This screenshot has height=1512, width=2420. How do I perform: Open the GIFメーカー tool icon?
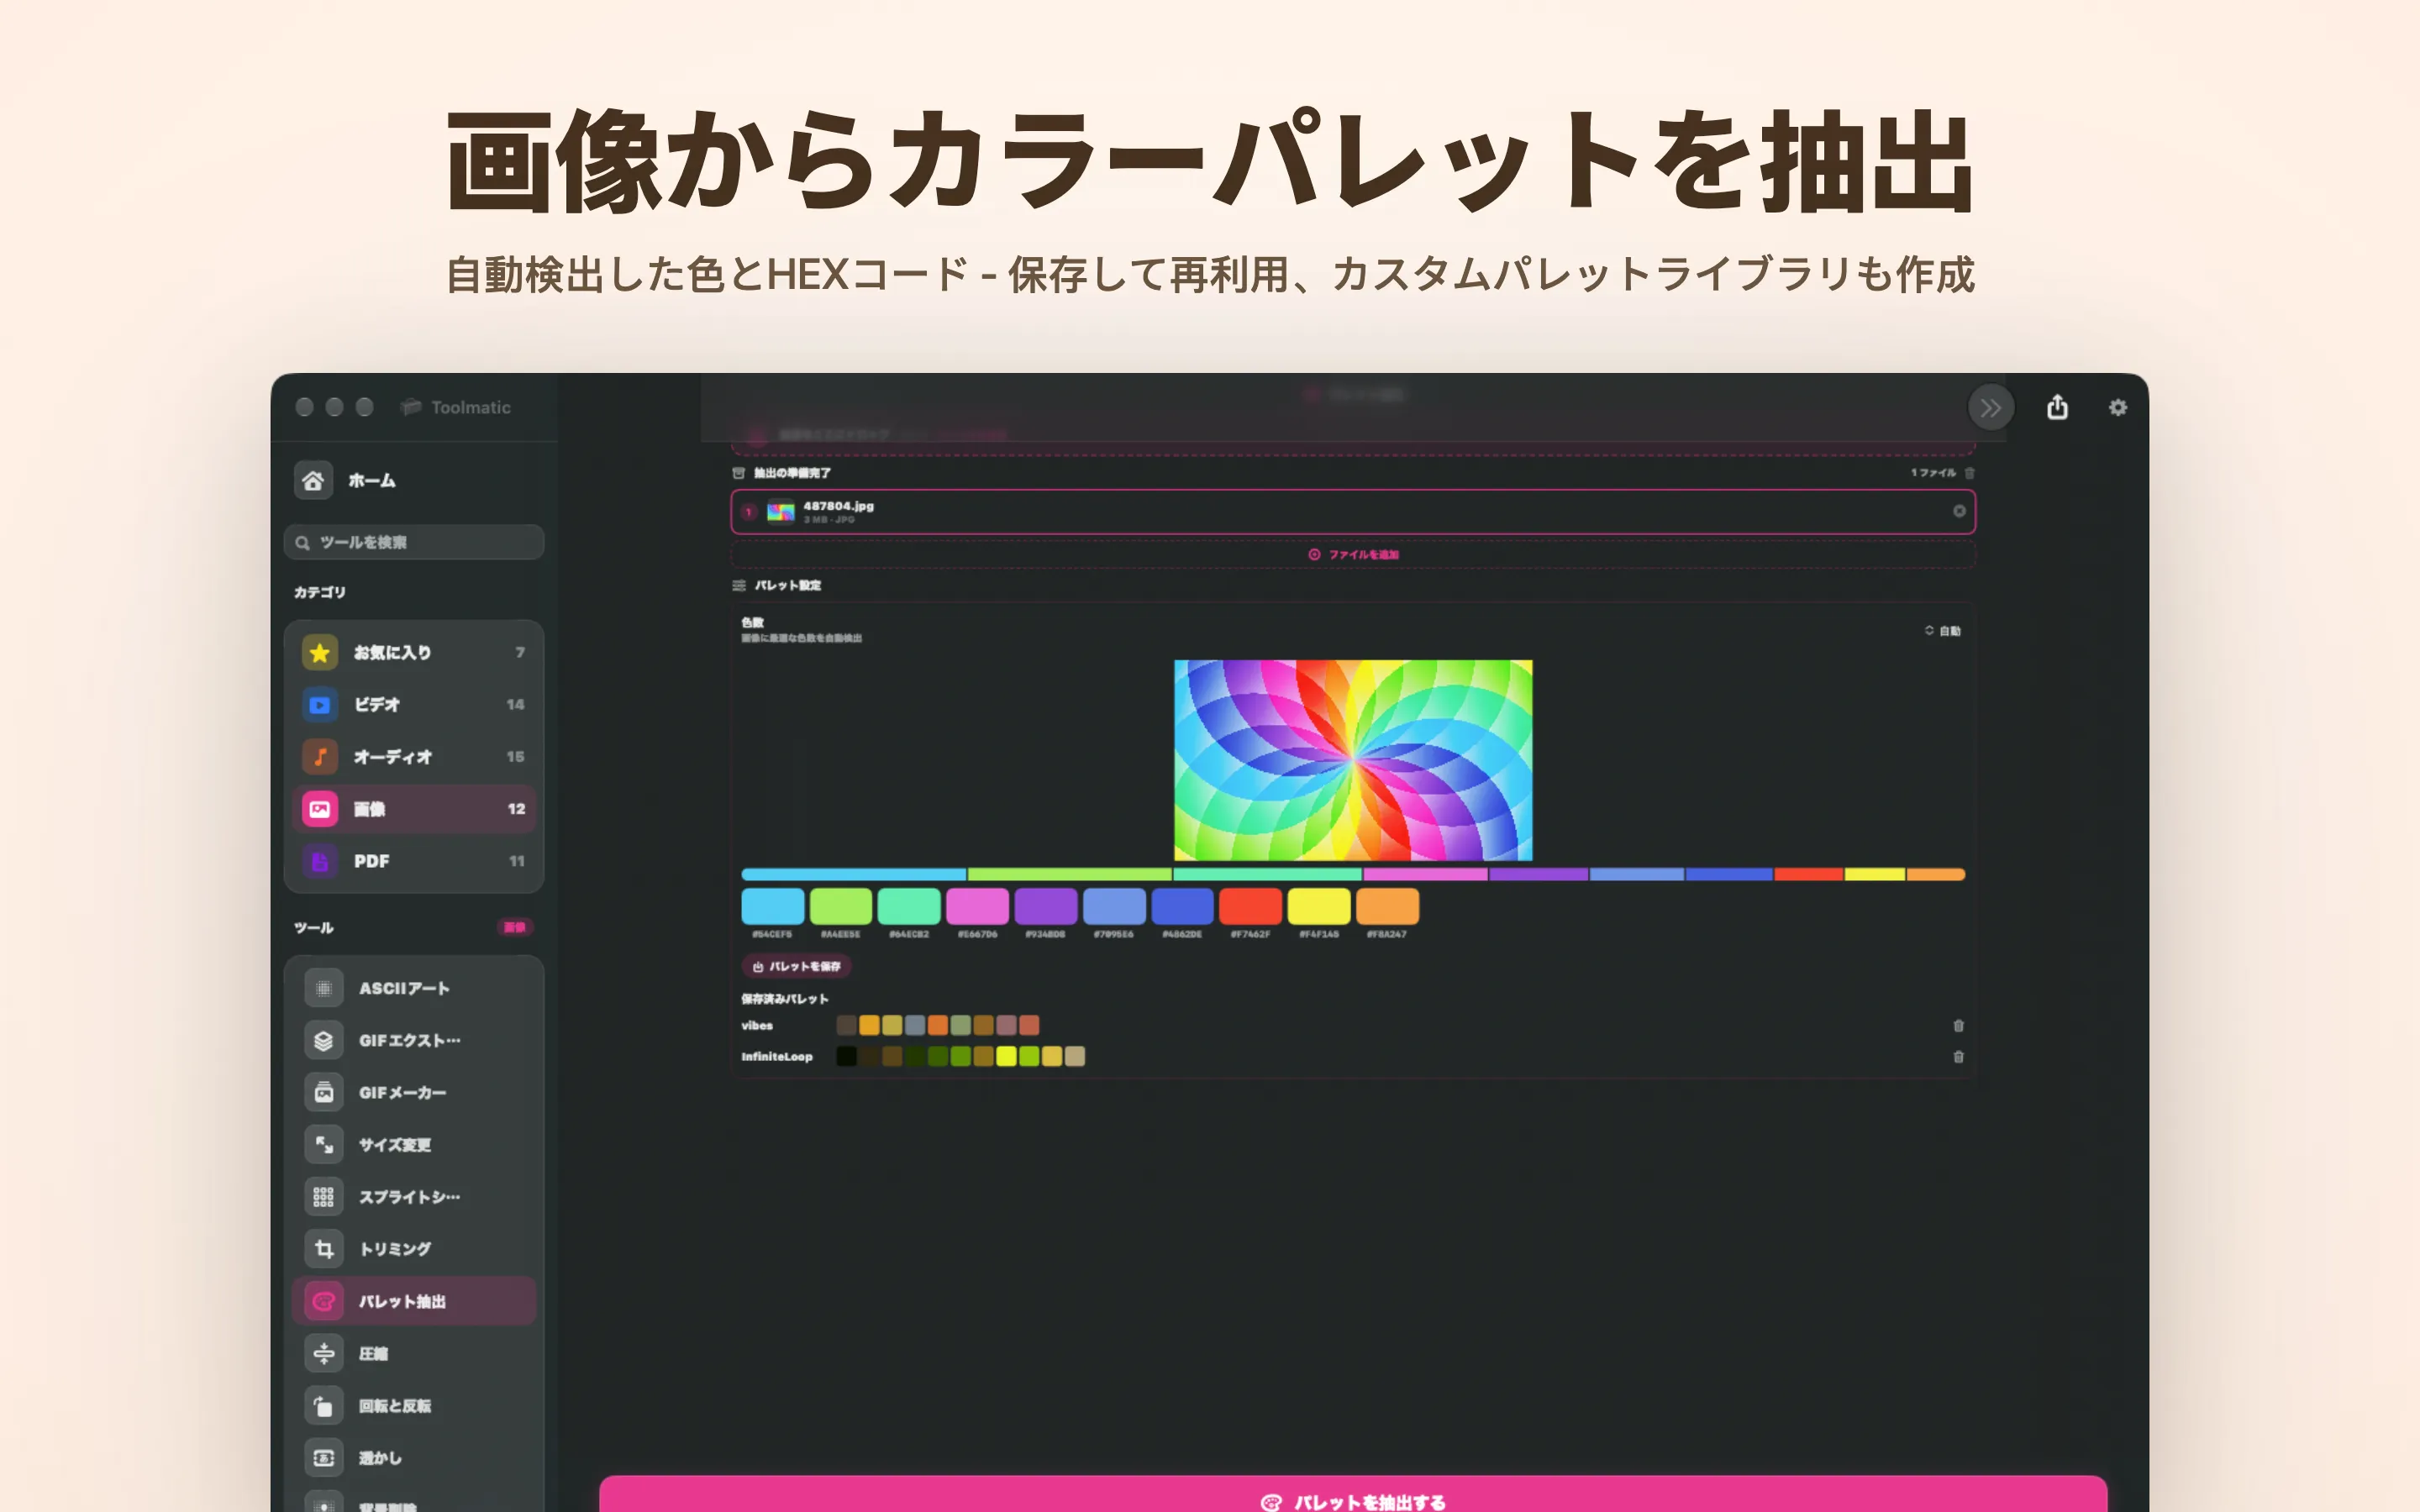click(x=324, y=1092)
